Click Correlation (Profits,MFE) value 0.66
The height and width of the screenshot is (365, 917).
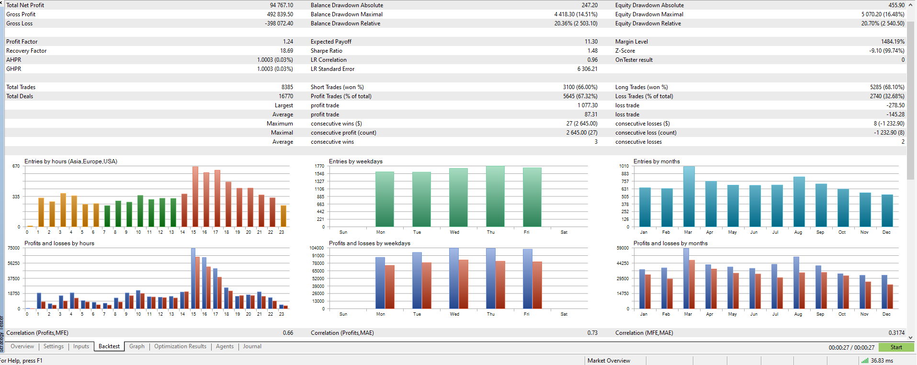click(x=288, y=333)
